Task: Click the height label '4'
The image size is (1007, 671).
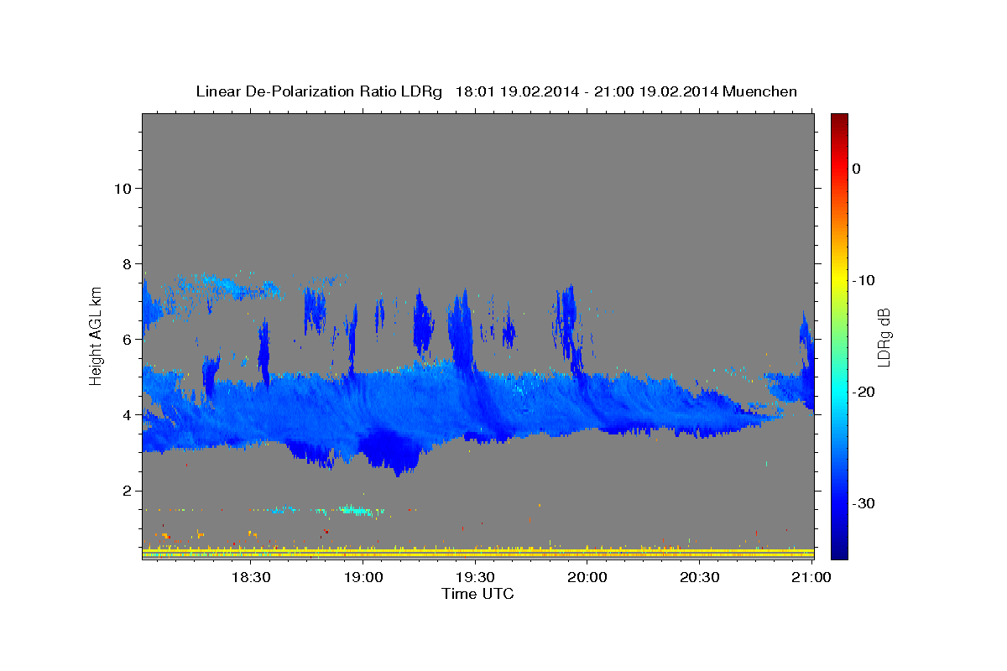Action: tap(127, 414)
